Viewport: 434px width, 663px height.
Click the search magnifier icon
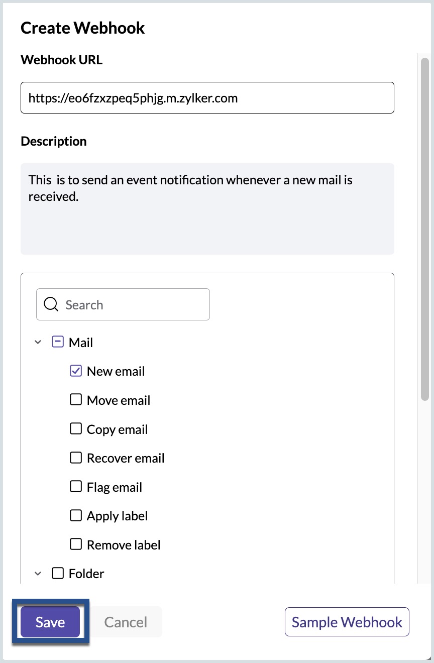click(51, 304)
